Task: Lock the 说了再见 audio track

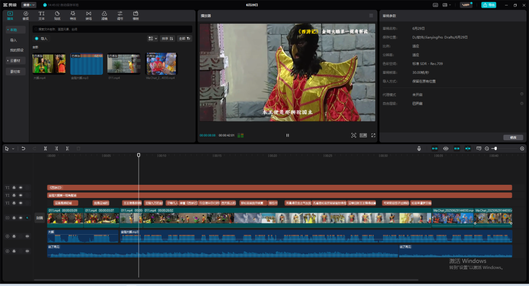Action: tap(14, 251)
